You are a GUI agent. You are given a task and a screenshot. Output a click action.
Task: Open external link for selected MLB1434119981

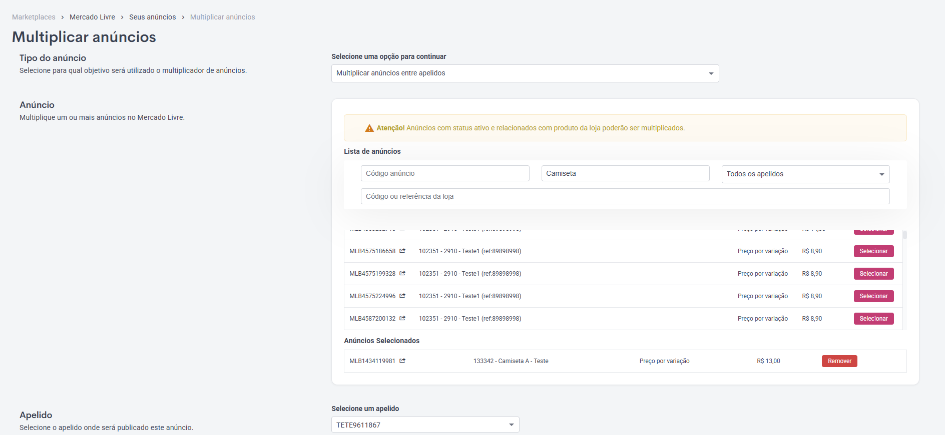[402, 361]
